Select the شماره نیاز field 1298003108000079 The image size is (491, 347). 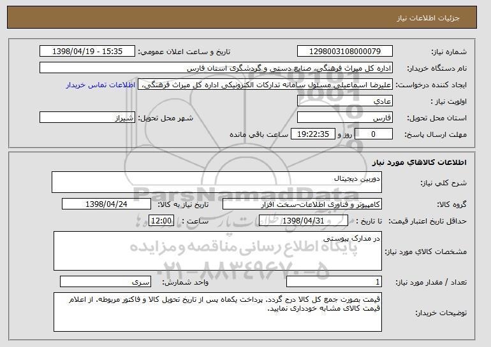pos(345,52)
